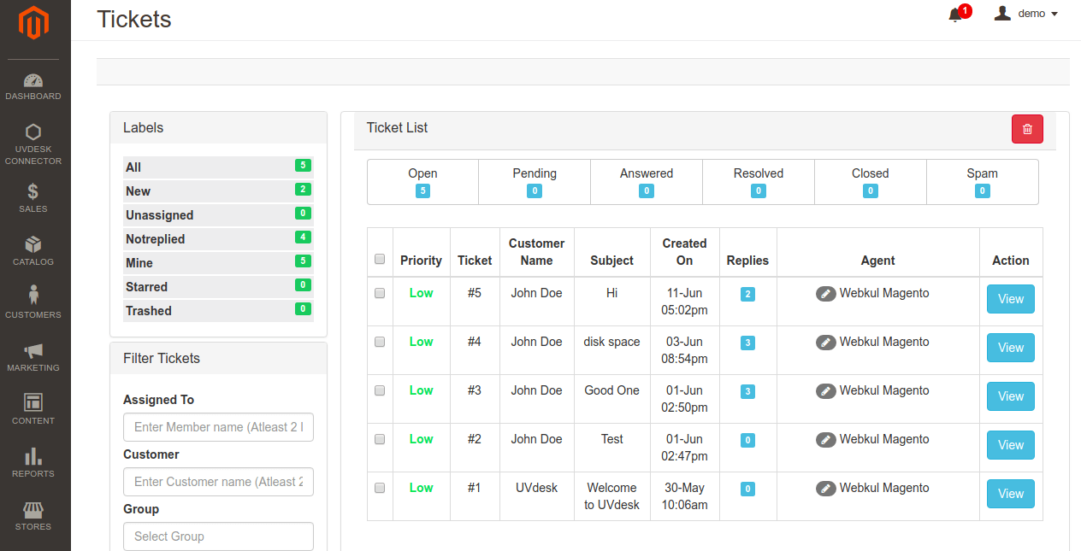This screenshot has width=1081, height=551.
Task: Open the Catalog sidebar menu
Action: coord(33,250)
